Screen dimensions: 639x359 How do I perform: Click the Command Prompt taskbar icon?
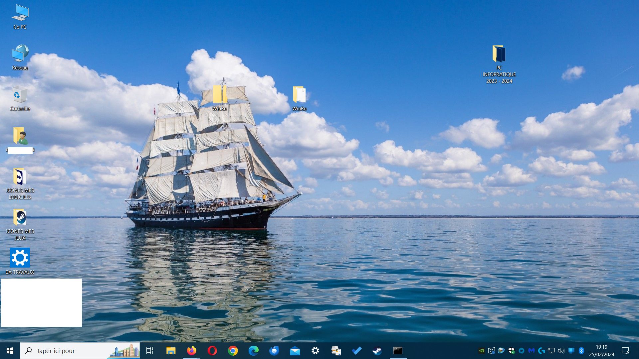[x=398, y=351]
